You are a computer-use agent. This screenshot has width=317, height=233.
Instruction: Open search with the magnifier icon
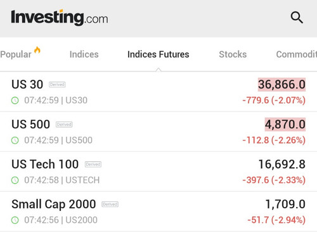297,18
